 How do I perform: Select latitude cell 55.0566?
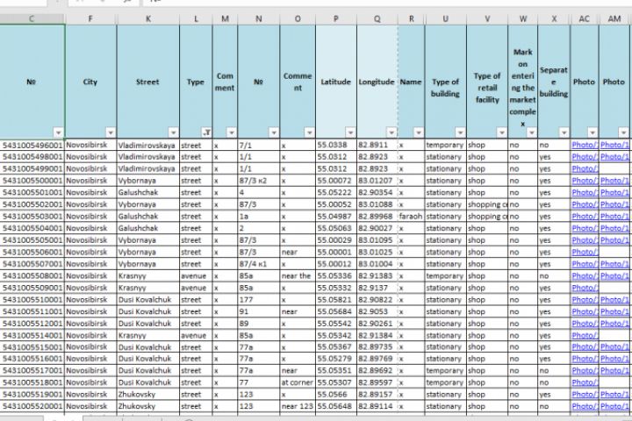click(x=336, y=394)
